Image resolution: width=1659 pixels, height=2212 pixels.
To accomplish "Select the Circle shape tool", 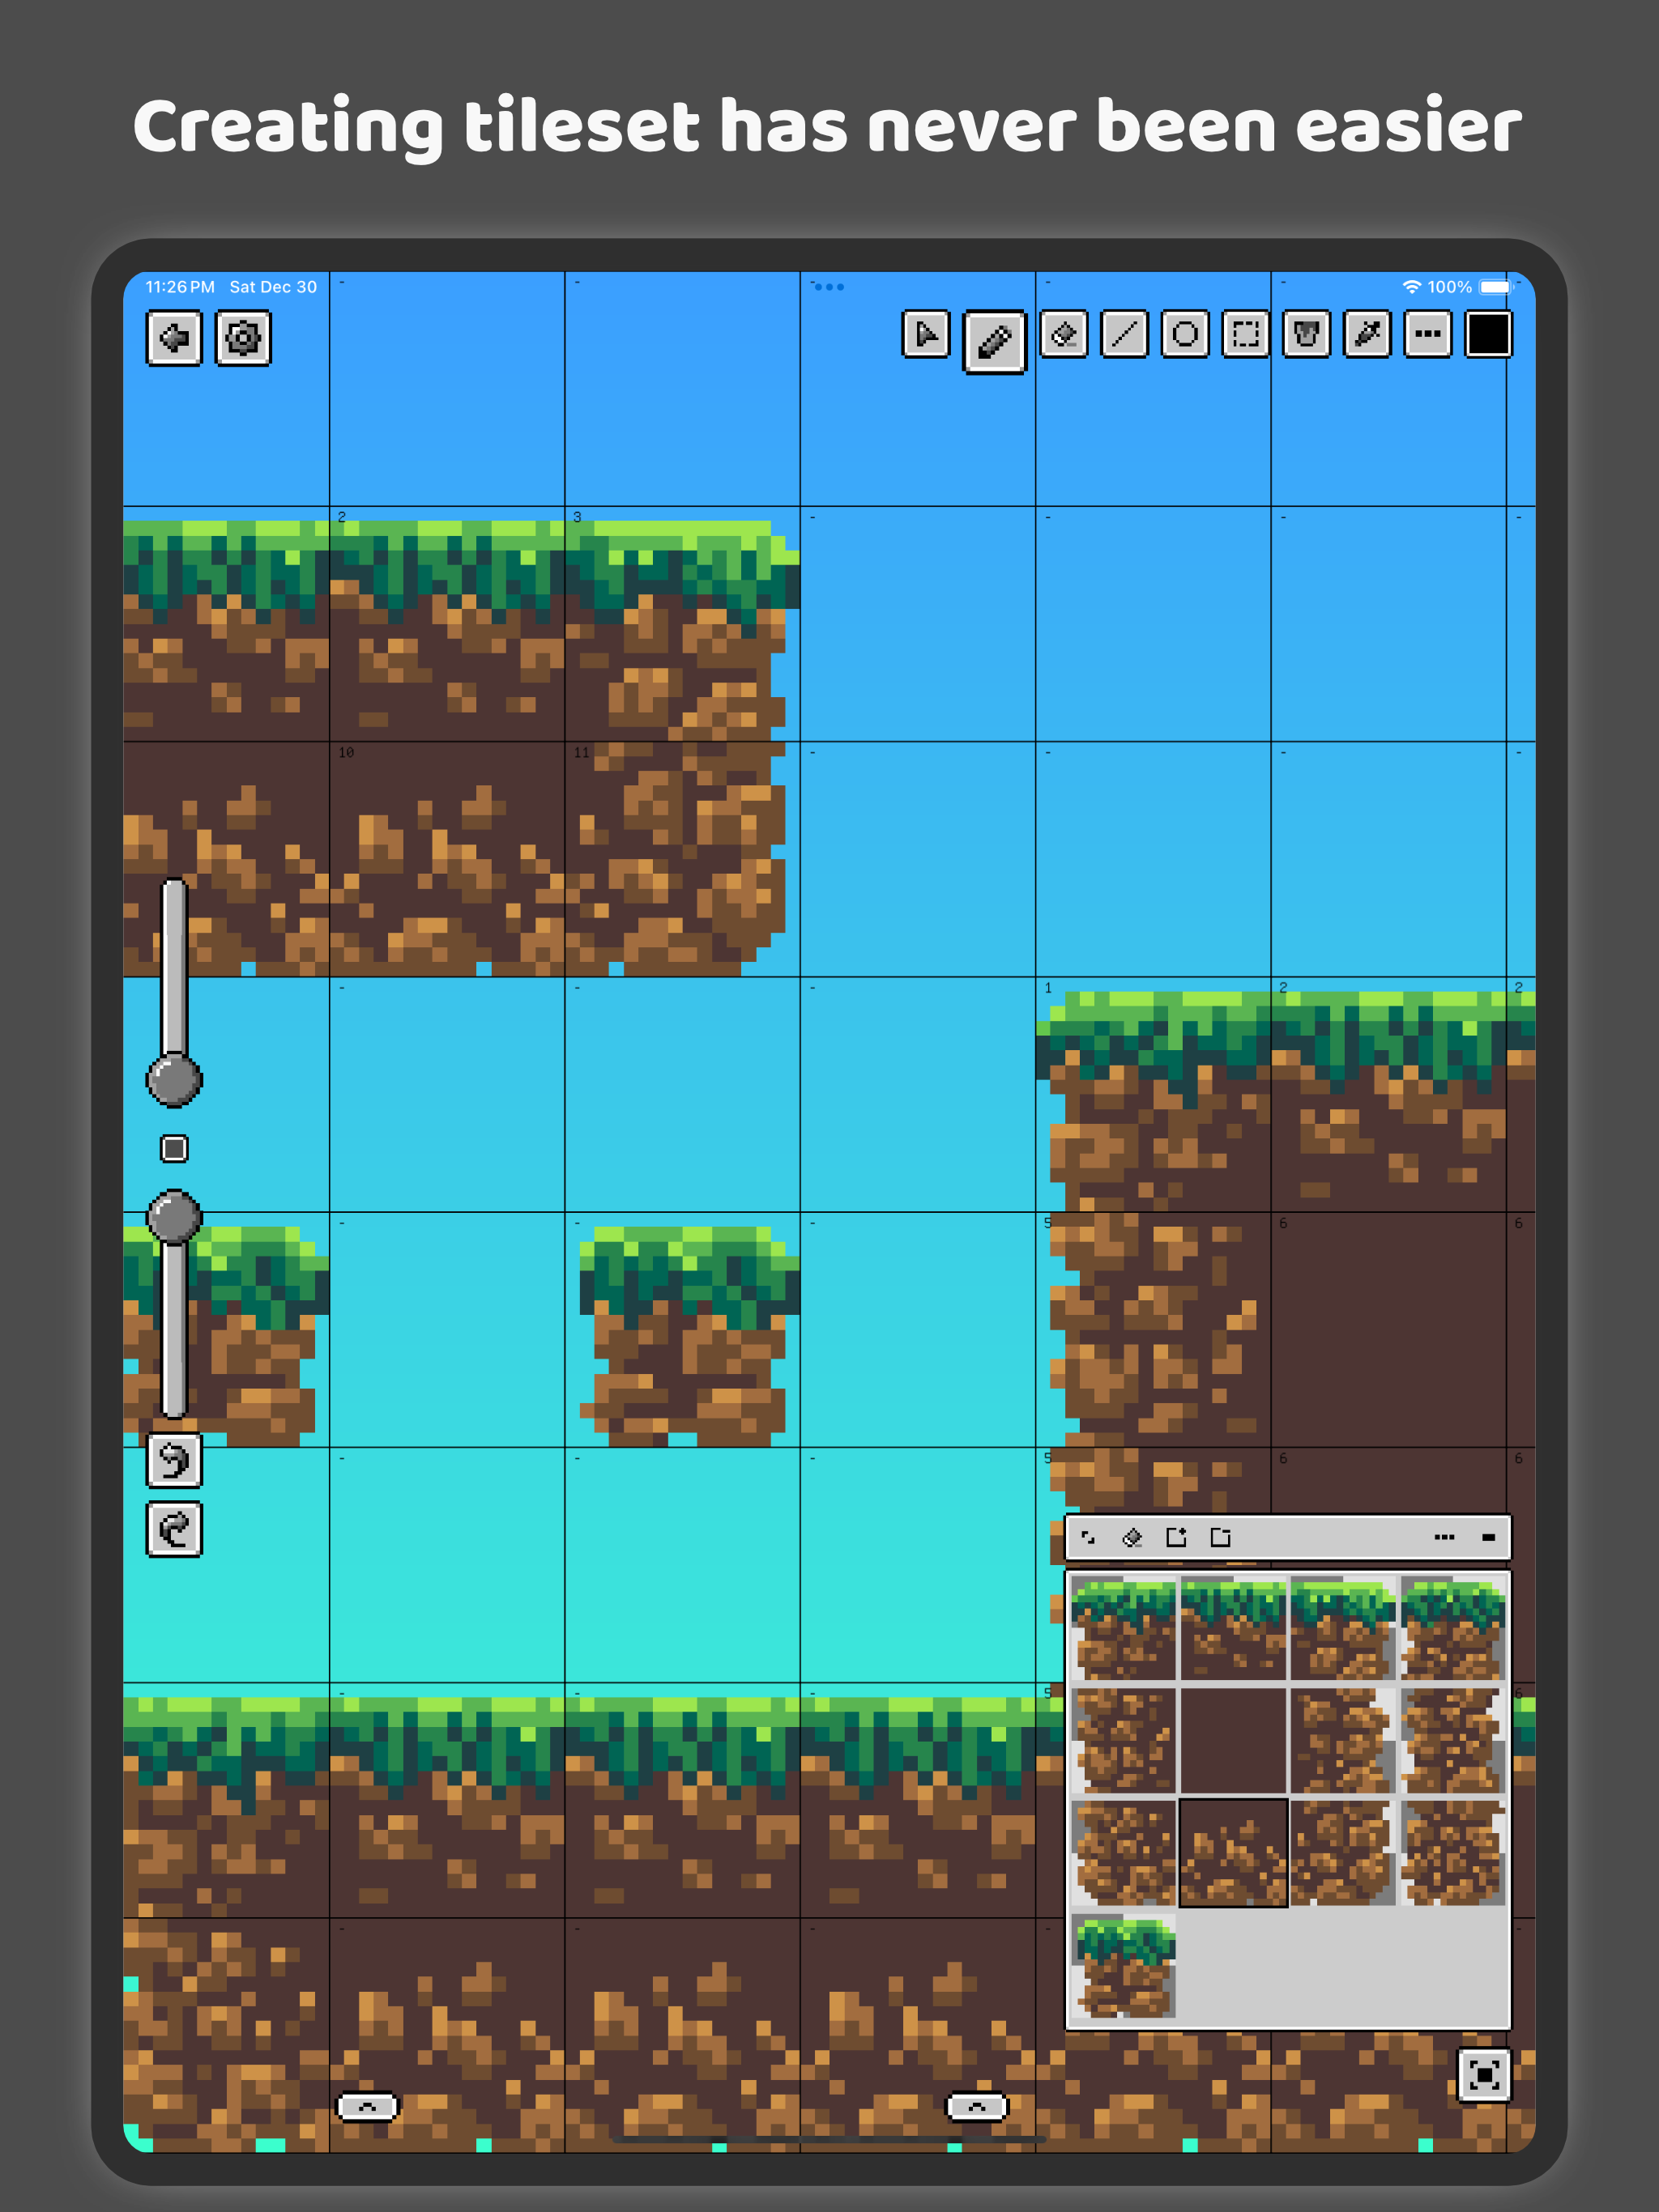I will [1185, 334].
